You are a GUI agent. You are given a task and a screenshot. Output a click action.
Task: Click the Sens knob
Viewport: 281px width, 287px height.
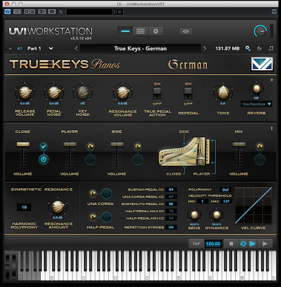tap(194, 215)
